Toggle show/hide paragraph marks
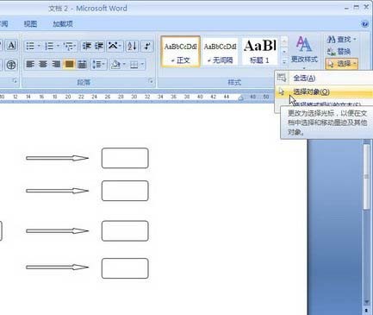 (x=147, y=46)
